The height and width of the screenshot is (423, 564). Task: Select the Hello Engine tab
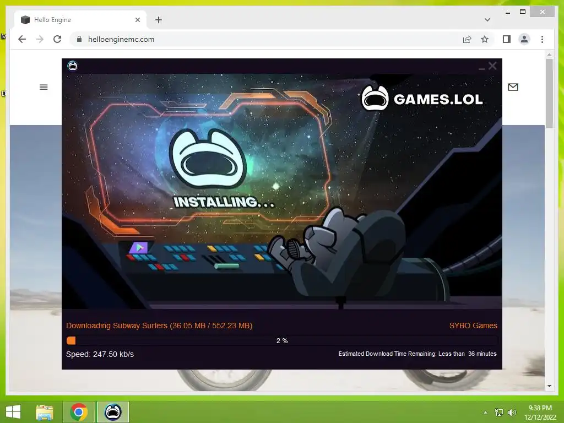point(80,20)
